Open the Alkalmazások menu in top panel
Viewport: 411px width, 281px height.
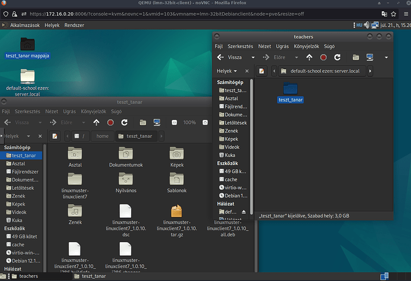[24, 25]
